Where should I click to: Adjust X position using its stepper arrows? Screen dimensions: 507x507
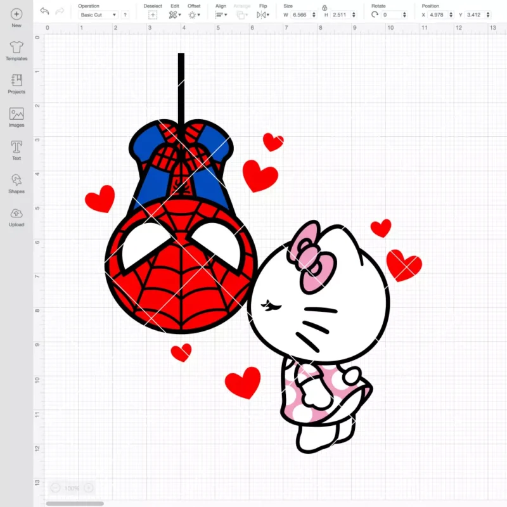click(x=451, y=15)
